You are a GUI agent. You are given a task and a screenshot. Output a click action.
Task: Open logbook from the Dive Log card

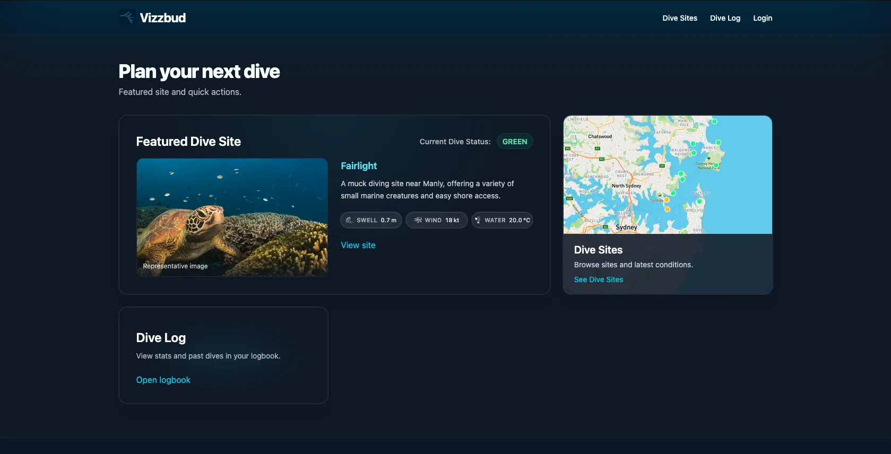pos(163,380)
